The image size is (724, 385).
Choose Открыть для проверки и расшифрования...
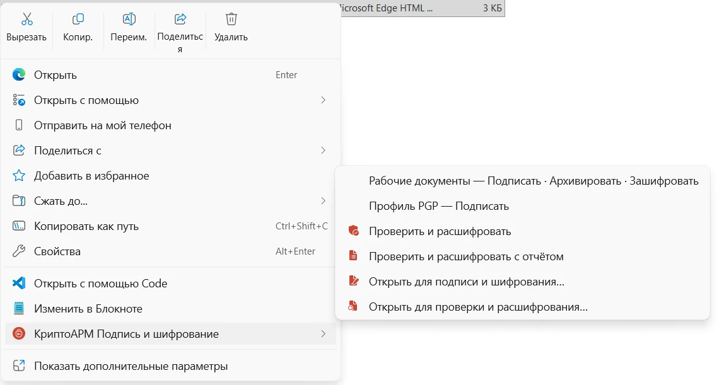pyautogui.click(x=523, y=307)
